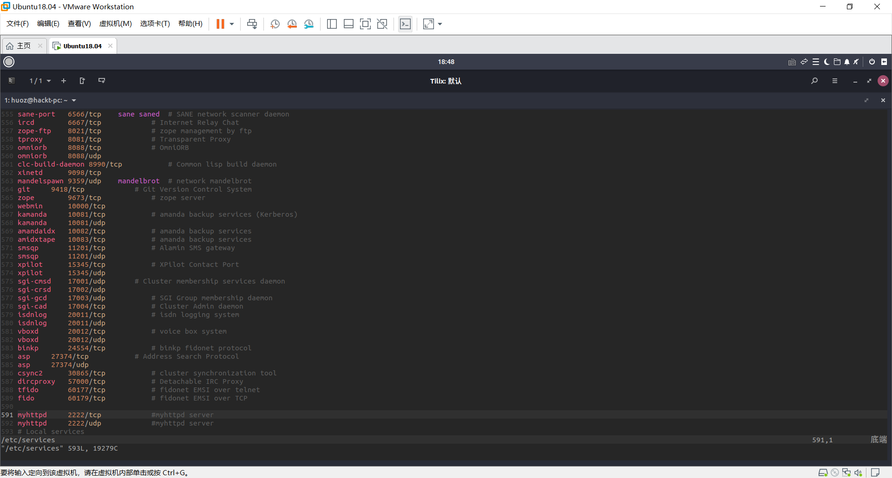Toggle the library sidebar panel icon

point(332,24)
